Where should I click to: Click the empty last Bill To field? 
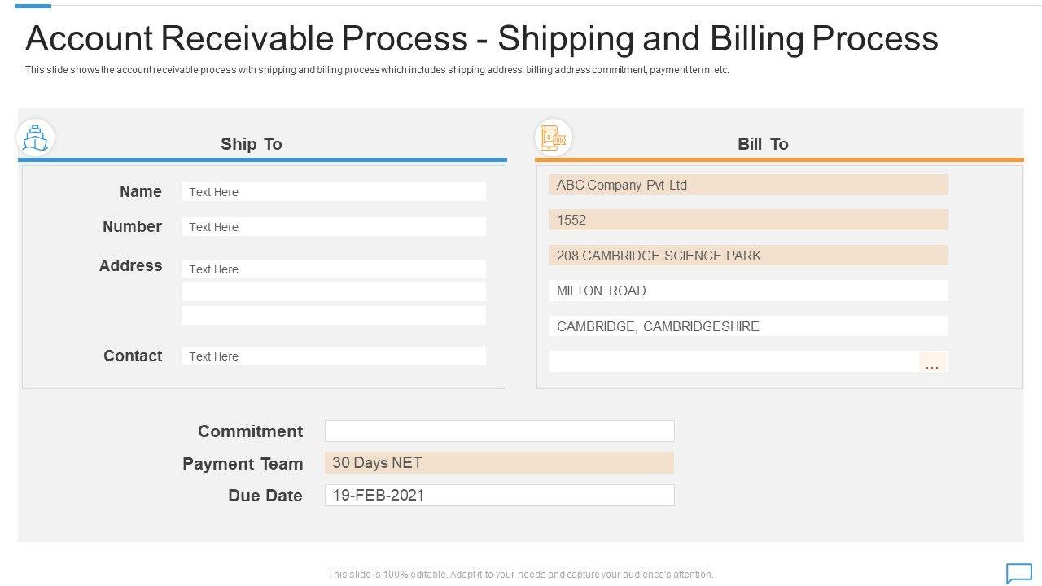tap(733, 362)
